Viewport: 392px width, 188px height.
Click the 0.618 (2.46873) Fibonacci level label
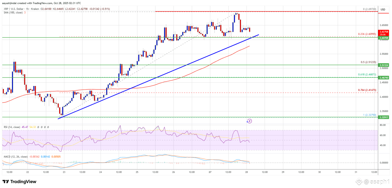[x=368, y=75]
